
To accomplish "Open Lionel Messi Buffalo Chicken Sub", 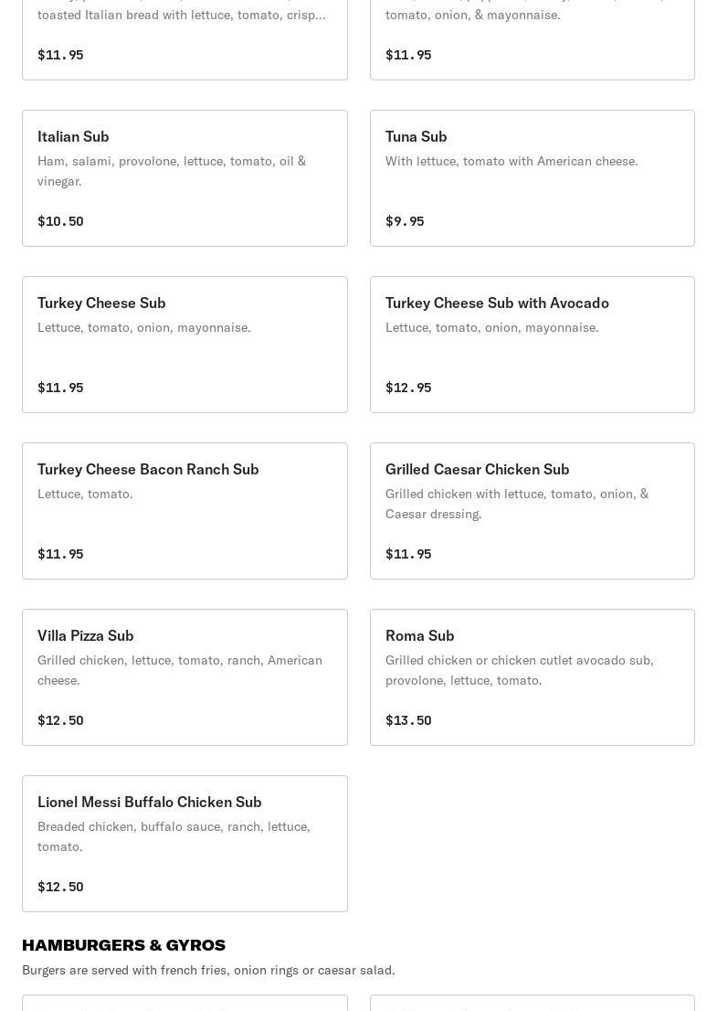I will pyautogui.click(x=185, y=844).
